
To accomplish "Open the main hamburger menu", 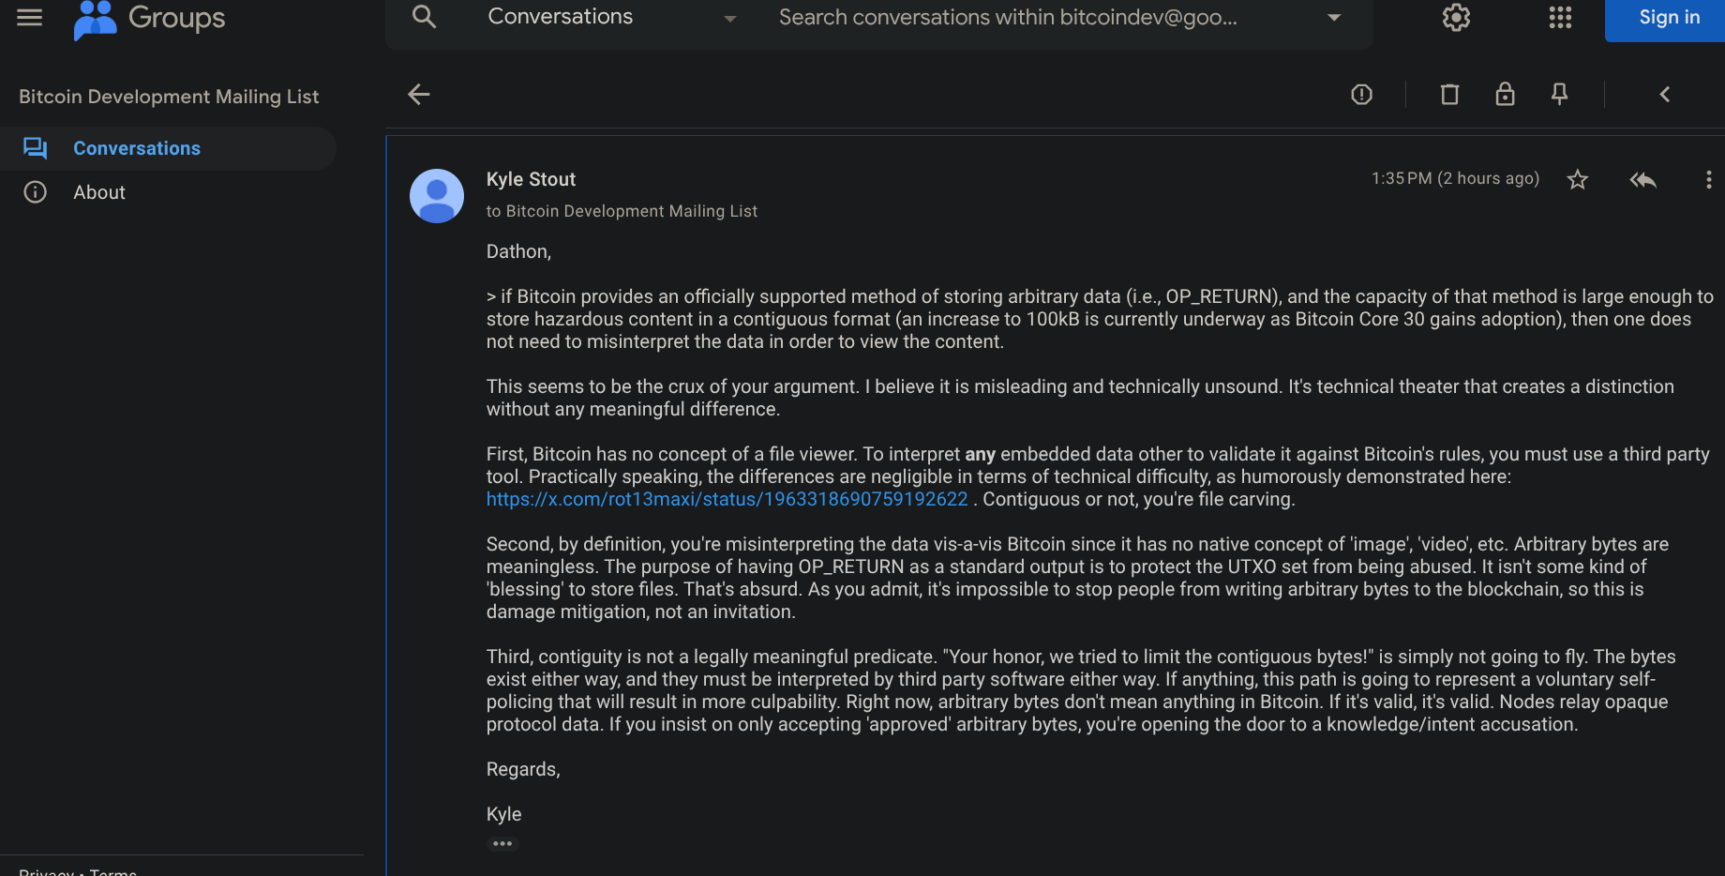I will point(30,18).
